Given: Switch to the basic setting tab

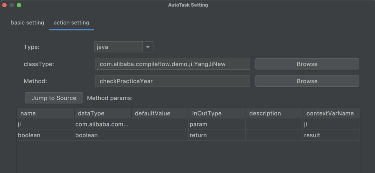Looking at the screenshot, I should [x=27, y=23].
